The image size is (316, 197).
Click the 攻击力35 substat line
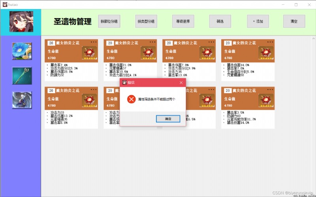(x=175, y=71)
